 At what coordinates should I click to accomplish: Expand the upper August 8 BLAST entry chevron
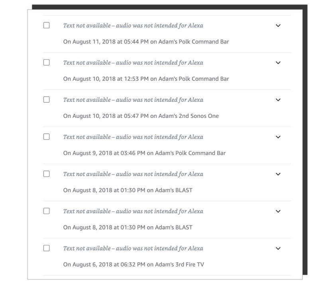278,174
